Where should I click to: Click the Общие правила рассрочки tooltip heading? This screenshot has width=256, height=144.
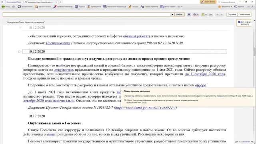click(x=136, y=91)
